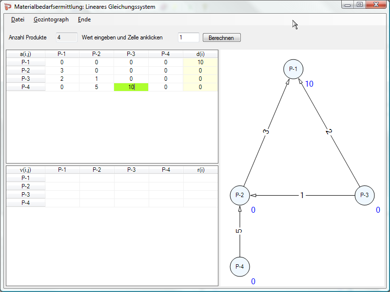Click the P-1 node in the graph

coord(293,69)
